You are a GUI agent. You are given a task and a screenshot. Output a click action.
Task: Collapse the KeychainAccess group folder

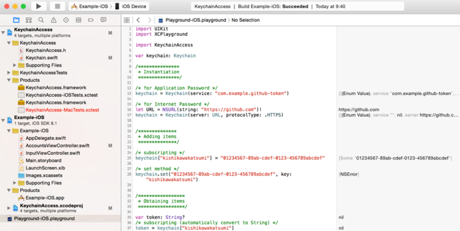click(x=9, y=43)
